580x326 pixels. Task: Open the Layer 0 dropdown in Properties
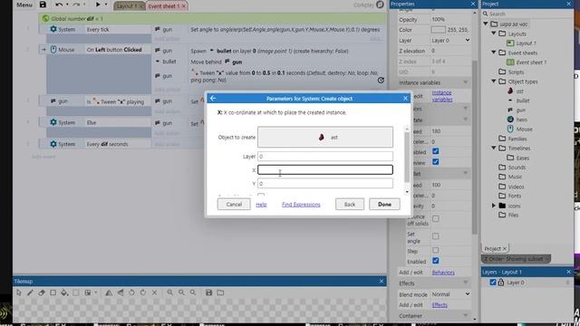(x=450, y=40)
